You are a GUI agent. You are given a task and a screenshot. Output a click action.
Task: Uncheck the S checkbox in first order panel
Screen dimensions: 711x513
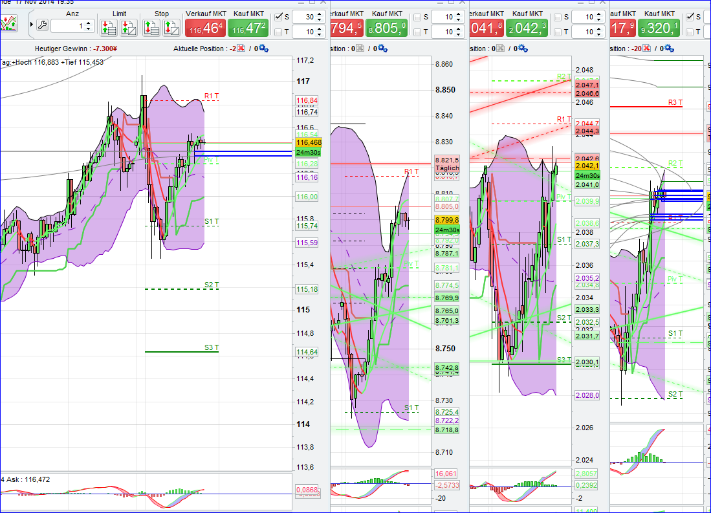click(x=278, y=17)
